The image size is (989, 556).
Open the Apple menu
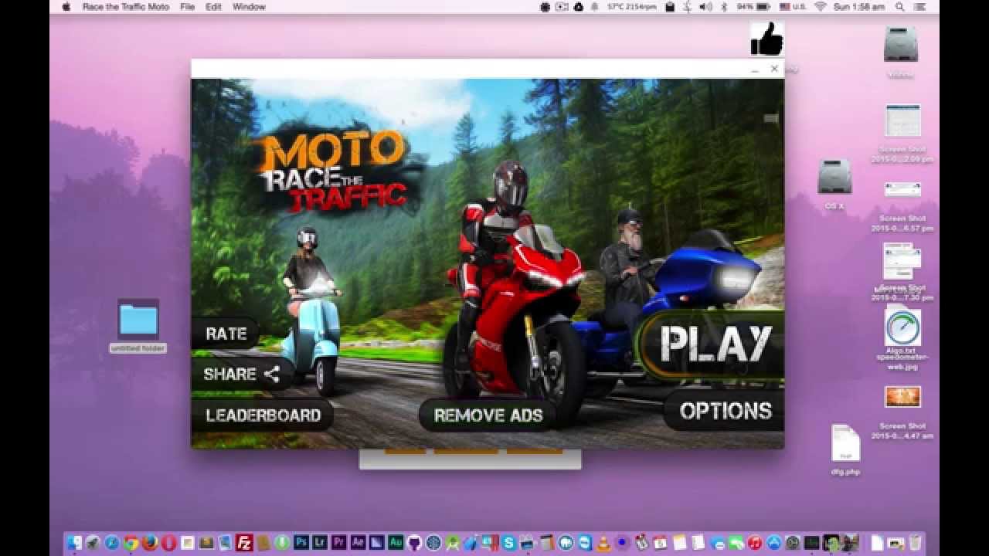[x=66, y=6]
